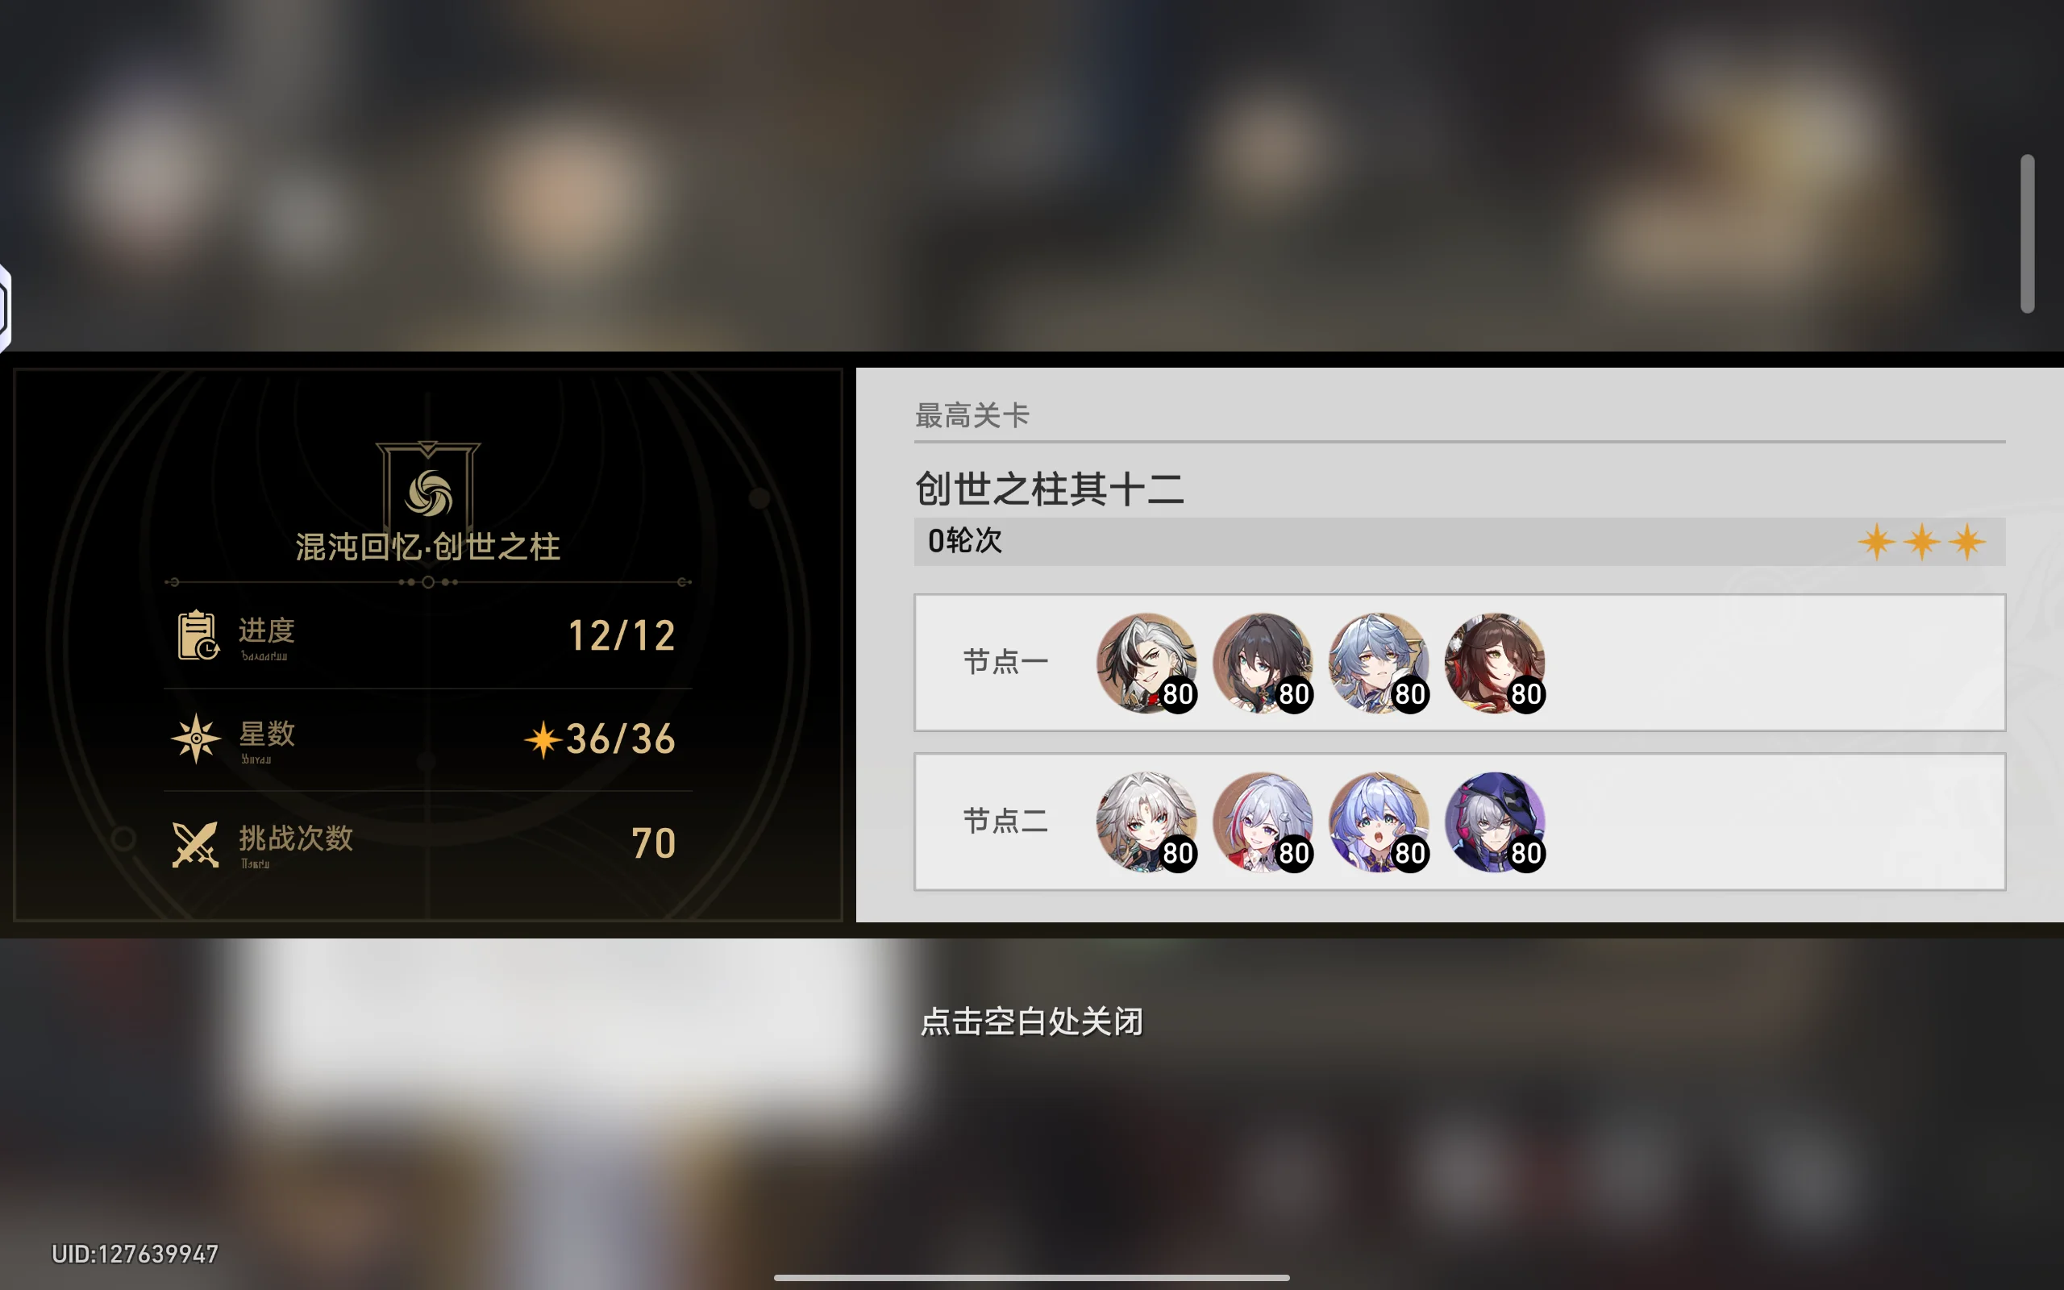Click the orange star next to 36/36

click(x=543, y=739)
